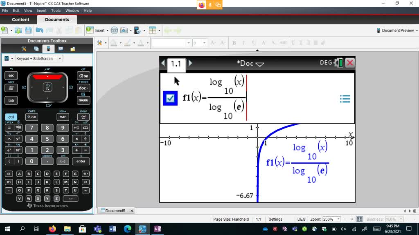Click the scratchpad key on the keypad
The height and width of the screenshot is (235, 419).
11,88
